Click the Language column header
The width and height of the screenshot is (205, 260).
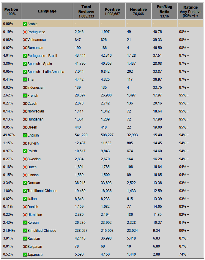(x=47, y=11)
